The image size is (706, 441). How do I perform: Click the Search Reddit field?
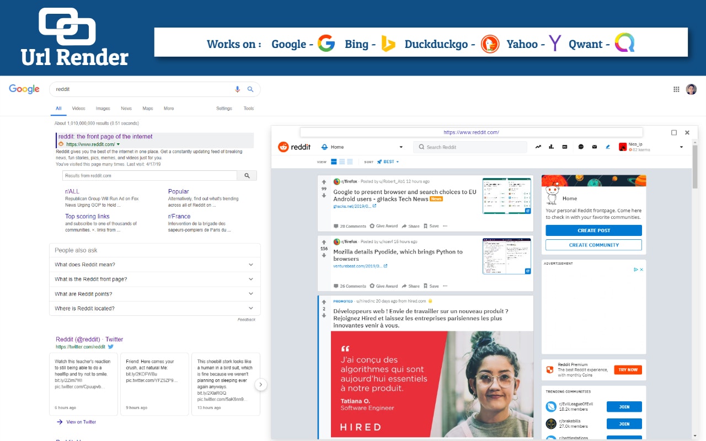(470, 147)
